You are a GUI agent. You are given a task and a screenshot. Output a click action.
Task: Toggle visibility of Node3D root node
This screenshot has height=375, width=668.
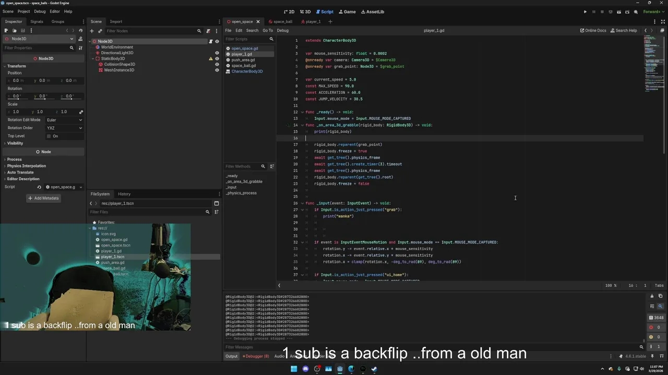click(217, 42)
